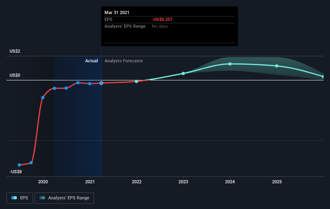Click the US$2 y-axis label
Screen dimensions: 330x209
click(15, 51)
